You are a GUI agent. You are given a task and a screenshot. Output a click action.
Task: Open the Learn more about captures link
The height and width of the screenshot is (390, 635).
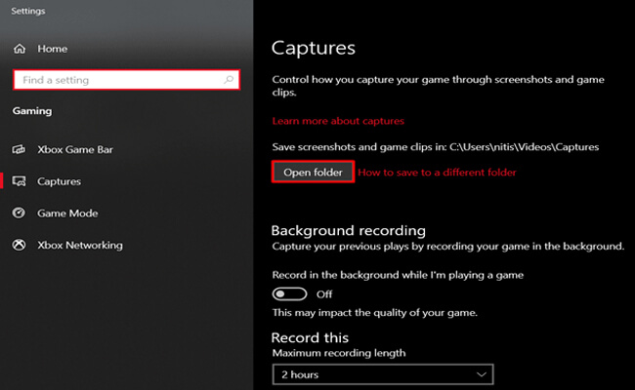point(338,121)
